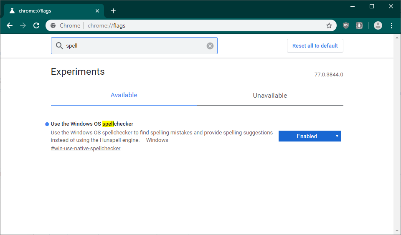
Task: Click the forward navigation arrow
Action: [x=23, y=25]
